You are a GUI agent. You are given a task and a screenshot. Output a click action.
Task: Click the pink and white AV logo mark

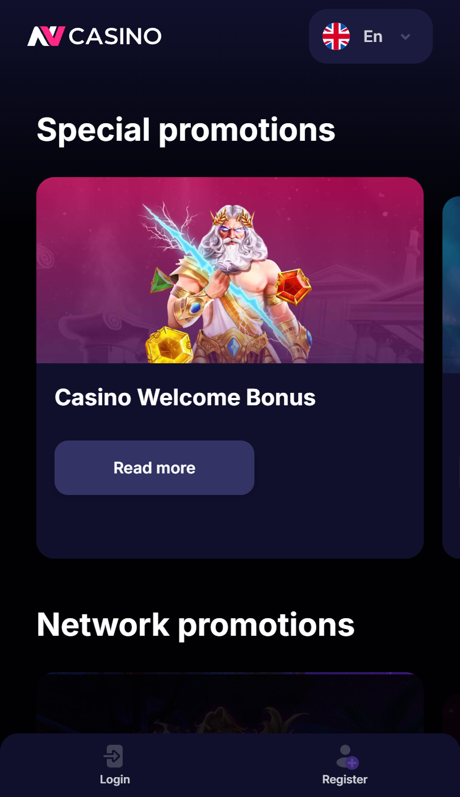pyautogui.click(x=46, y=36)
